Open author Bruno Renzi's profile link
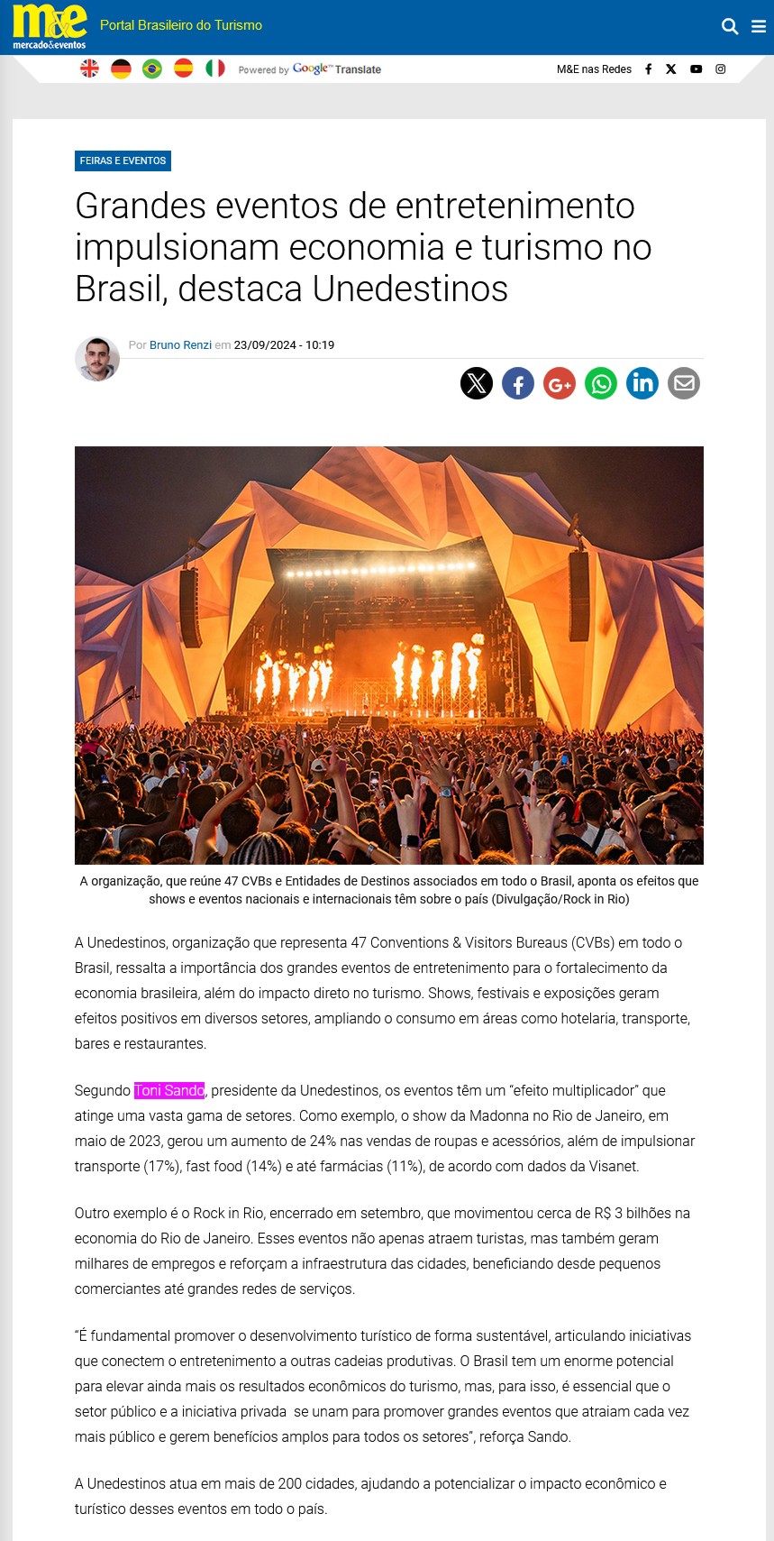 pos(180,345)
